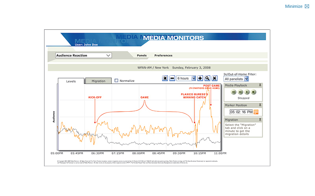Click the Stopped playback status text
Screen dimensions: 315x196
coord(243,98)
